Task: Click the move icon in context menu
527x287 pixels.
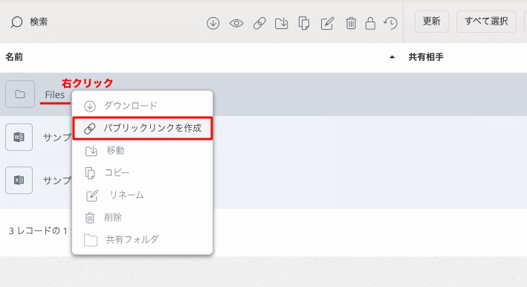Action: point(91,151)
